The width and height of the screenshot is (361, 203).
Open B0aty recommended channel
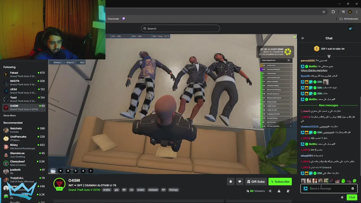coord(24,147)
